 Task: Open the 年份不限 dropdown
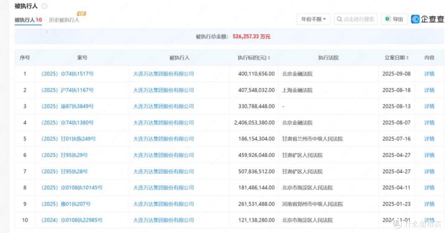[x=313, y=19]
